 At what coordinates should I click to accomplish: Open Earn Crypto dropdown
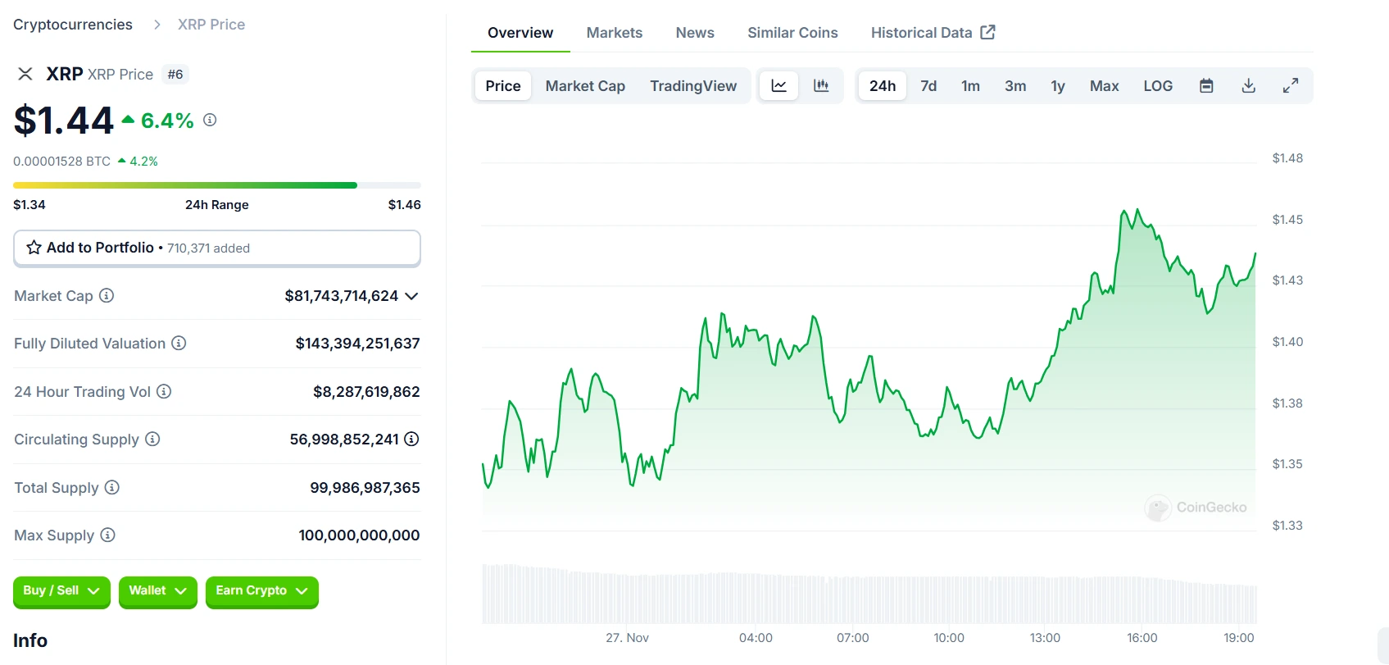click(261, 591)
